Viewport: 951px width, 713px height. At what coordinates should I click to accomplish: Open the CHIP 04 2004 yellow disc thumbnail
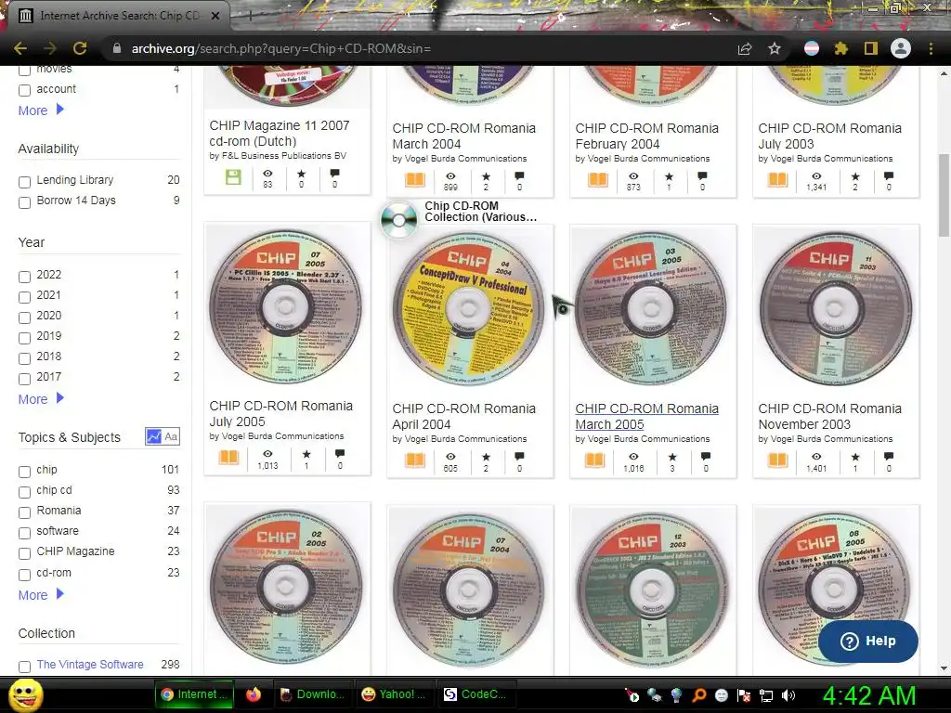tap(468, 309)
